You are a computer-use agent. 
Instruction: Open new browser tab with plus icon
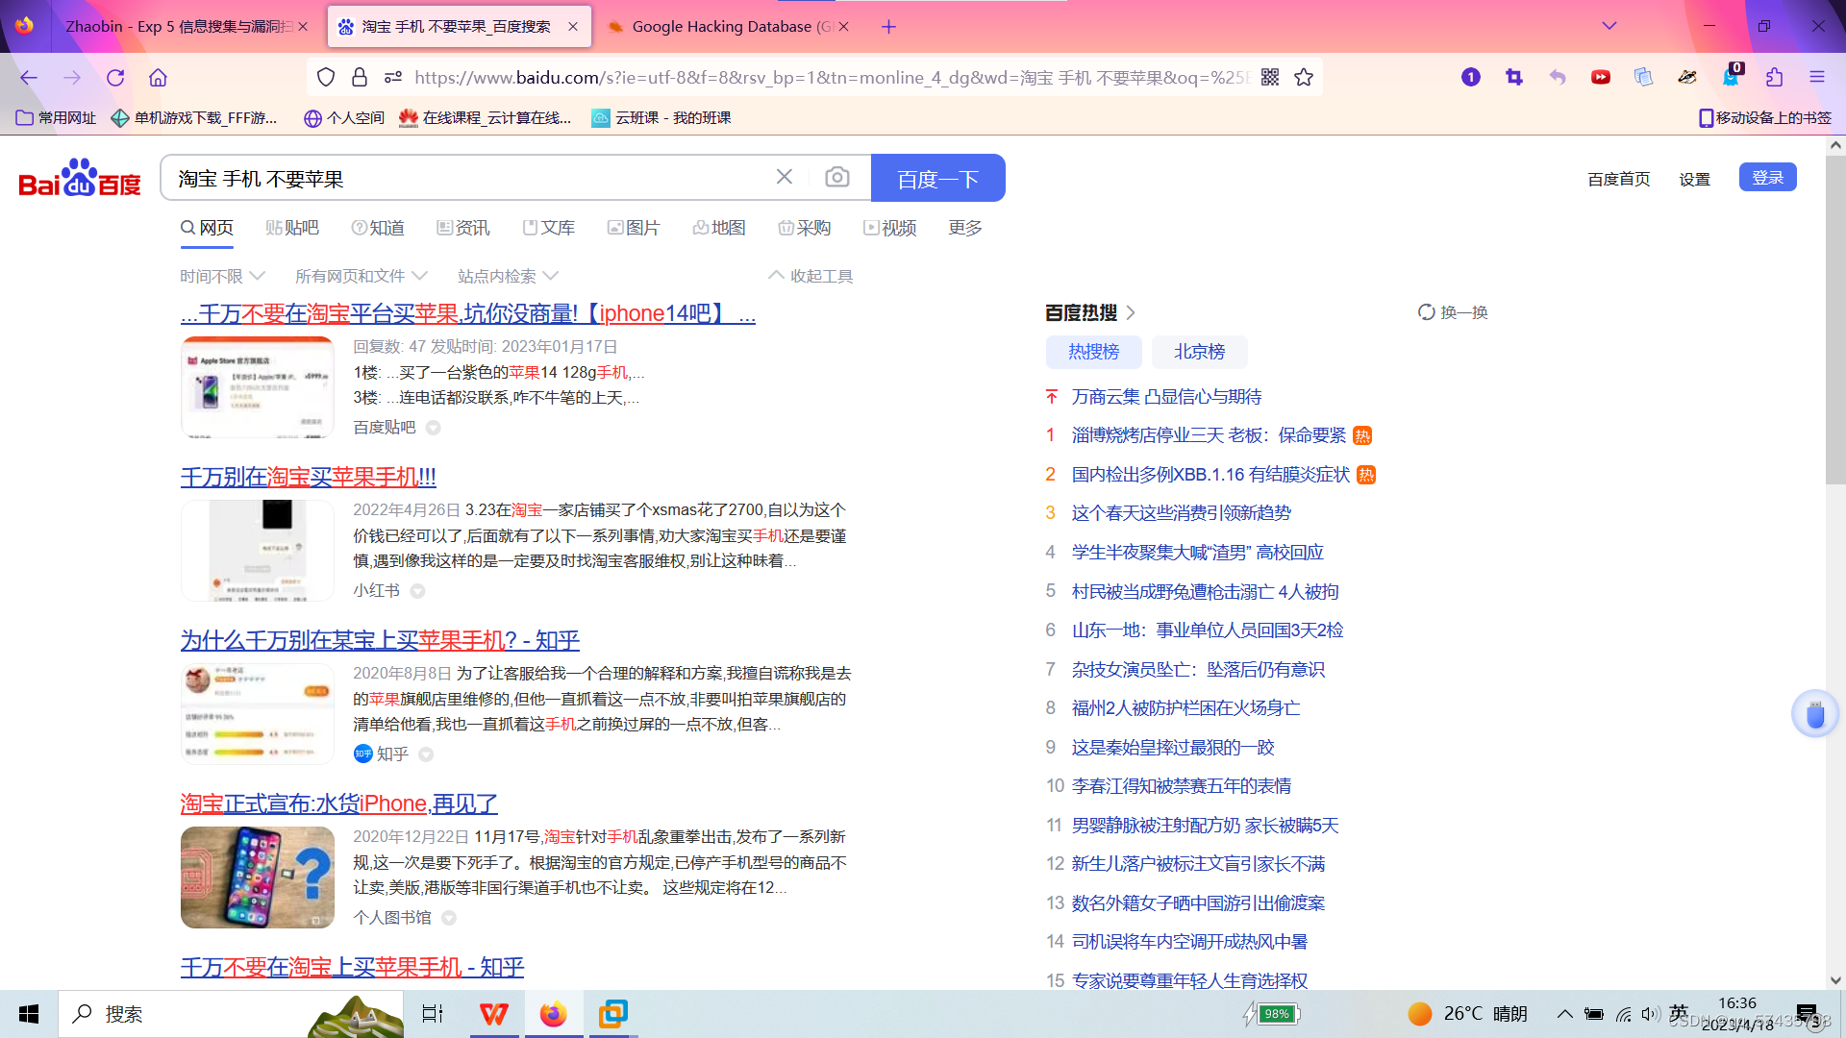889,27
